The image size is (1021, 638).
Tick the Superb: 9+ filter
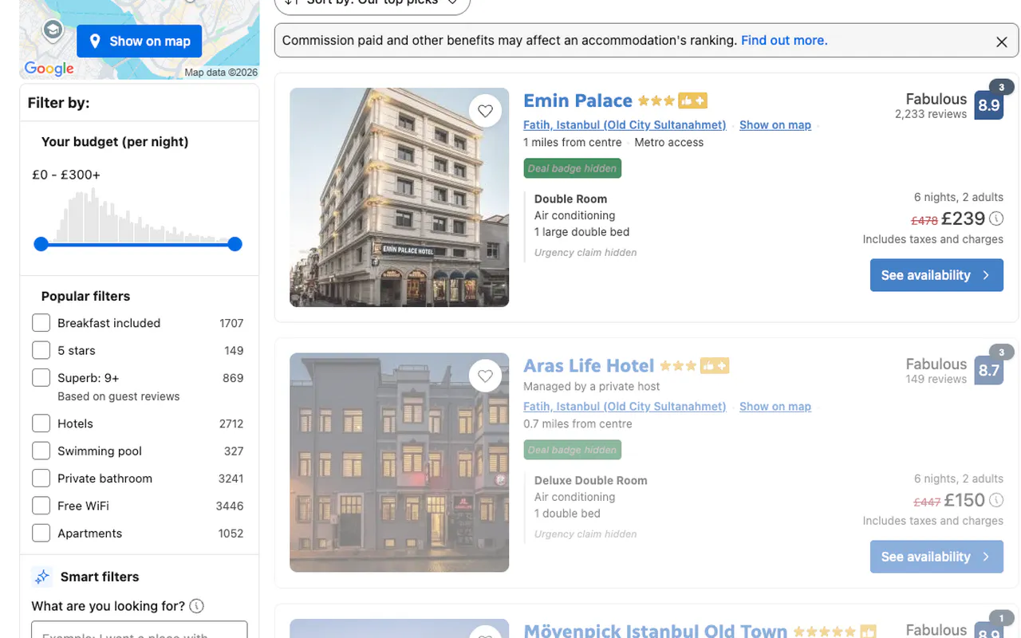pyautogui.click(x=41, y=378)
